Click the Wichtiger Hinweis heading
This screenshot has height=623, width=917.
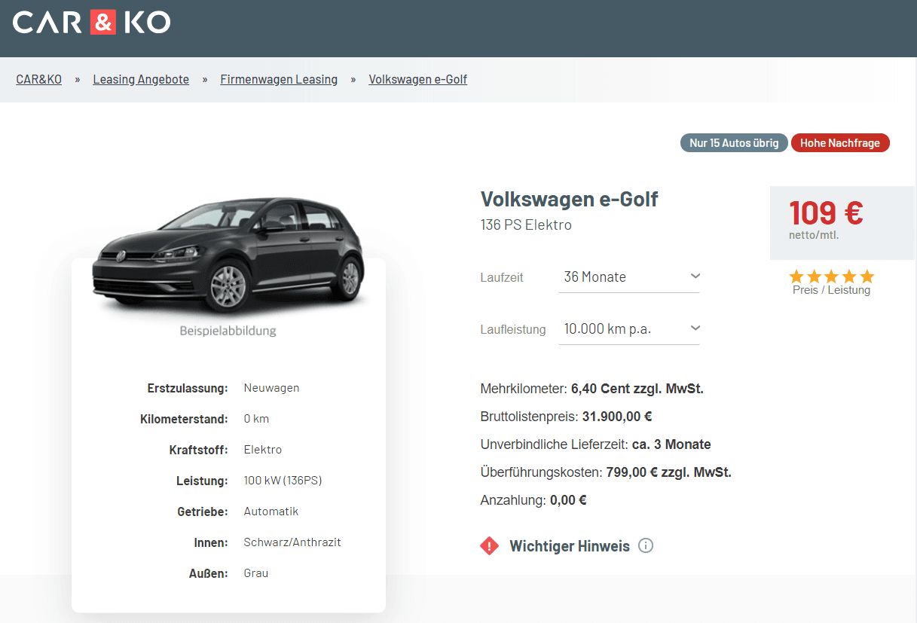pyautogui.click(x=570, y=546)
